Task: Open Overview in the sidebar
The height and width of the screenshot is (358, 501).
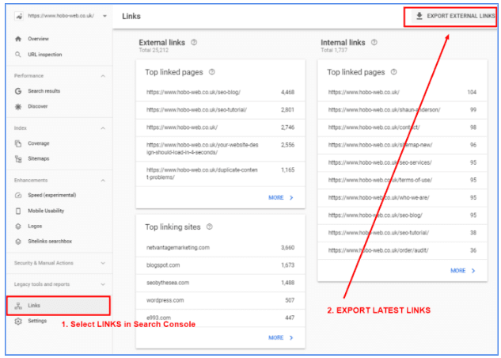Action: click(x=38, y=39)
